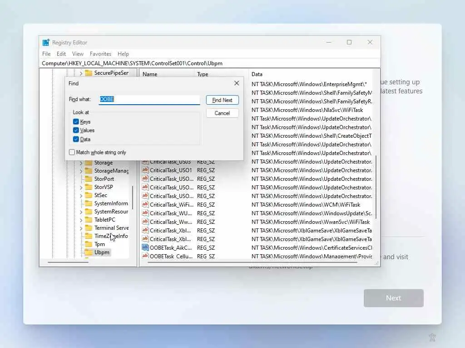Select the Tpm folder icon
This screenshot has height=348, width=465.
pos(89,244)
